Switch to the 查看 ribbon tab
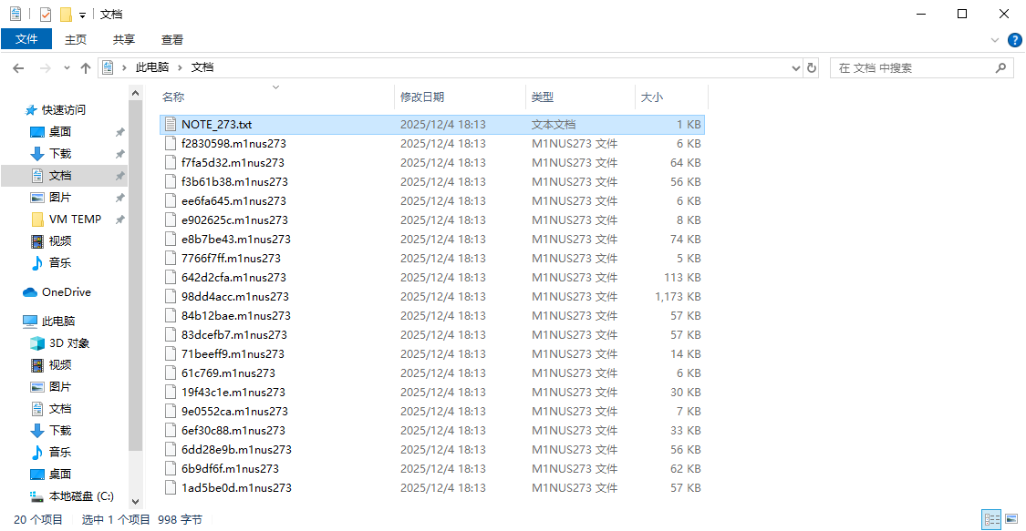 coord(172,39)
